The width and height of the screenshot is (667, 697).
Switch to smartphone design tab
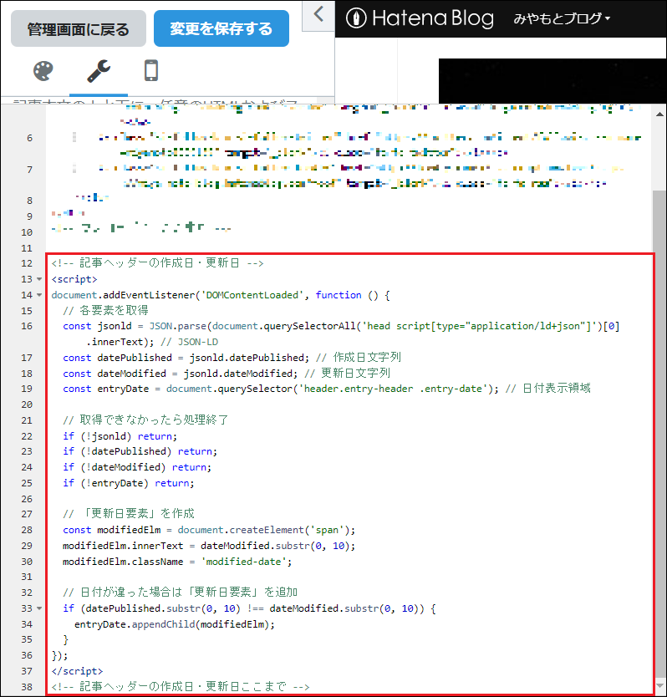151,71
